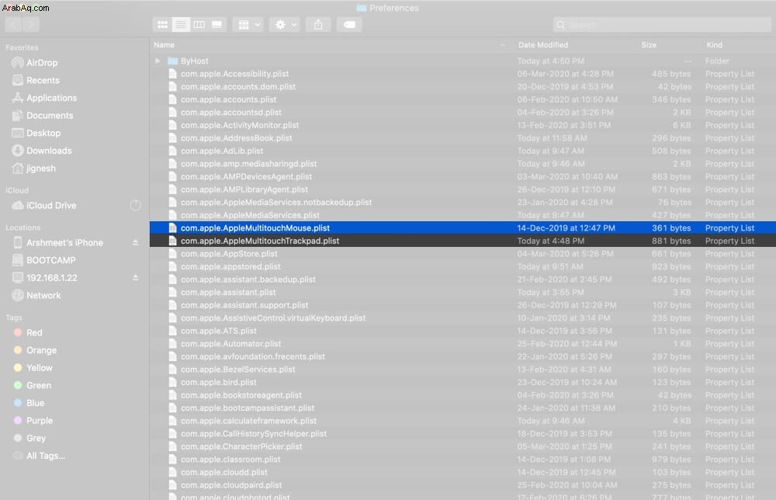Go back with the Back arrow

(x=13, y=25)
